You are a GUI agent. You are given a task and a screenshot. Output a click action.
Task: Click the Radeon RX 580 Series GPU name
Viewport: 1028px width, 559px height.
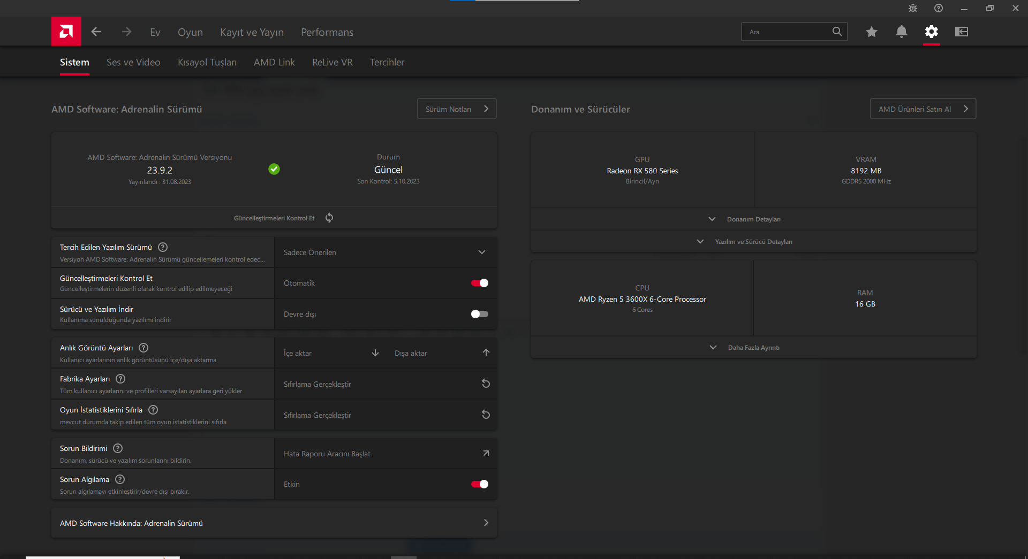642,171
